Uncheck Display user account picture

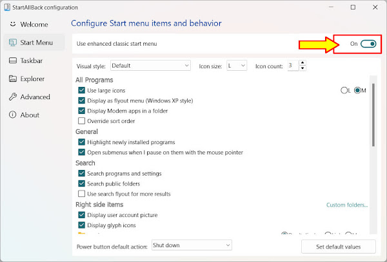point(81,215)
